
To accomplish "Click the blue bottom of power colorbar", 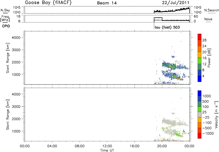I will click(200, 79).
